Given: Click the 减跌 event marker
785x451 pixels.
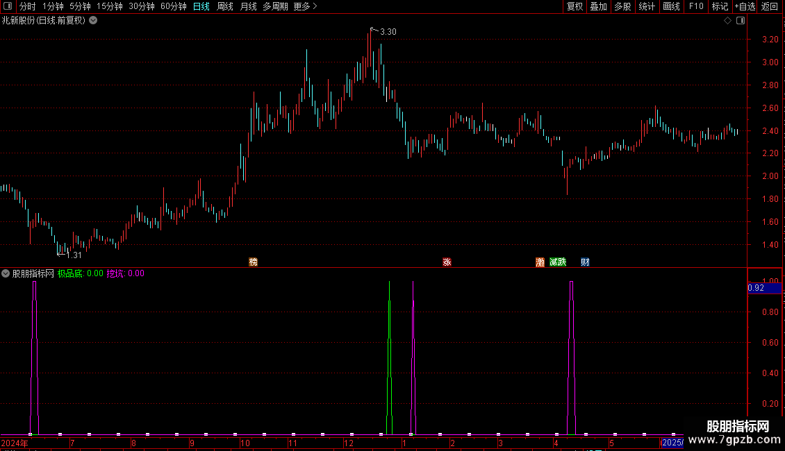Looking at the screenshot, I should pos(558,262).
